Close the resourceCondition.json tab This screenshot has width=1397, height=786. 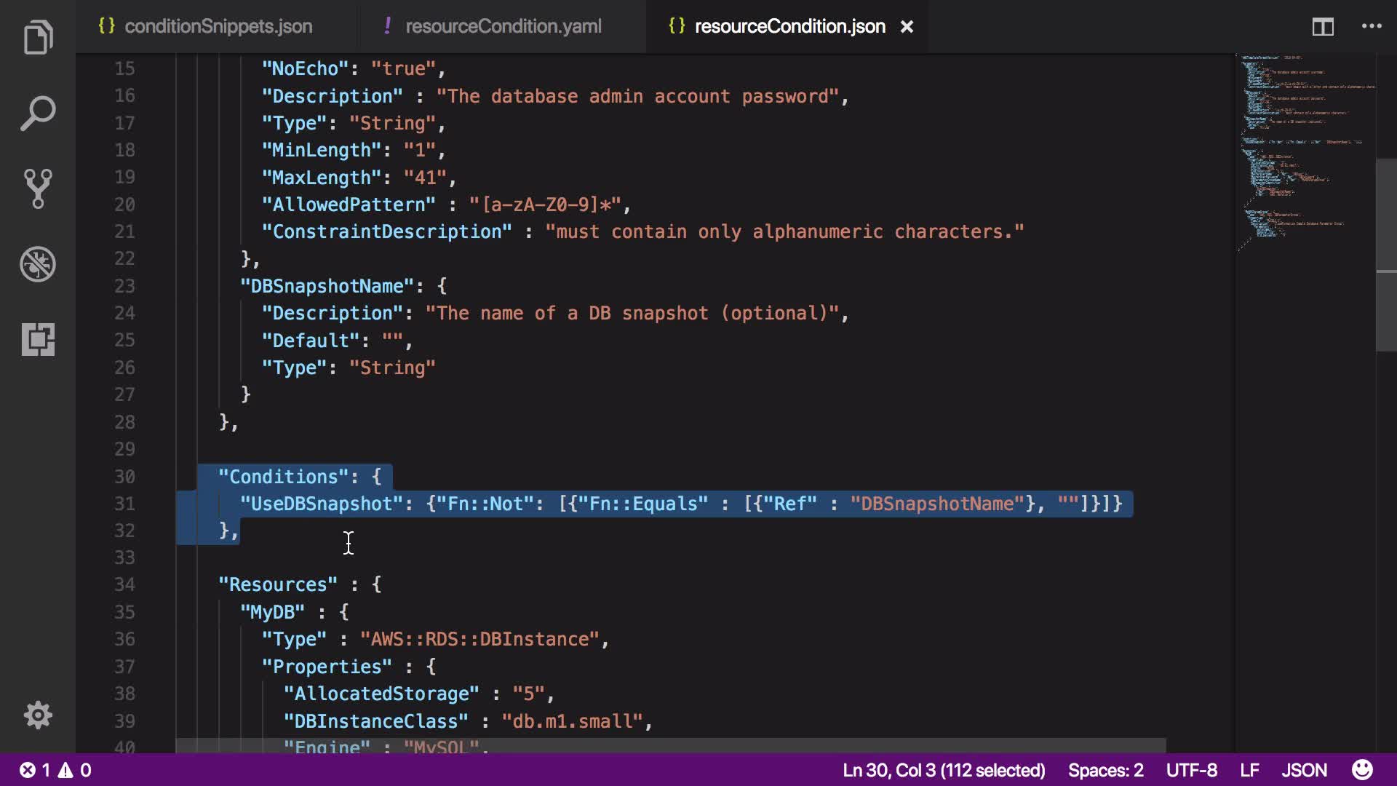(907, 27)
